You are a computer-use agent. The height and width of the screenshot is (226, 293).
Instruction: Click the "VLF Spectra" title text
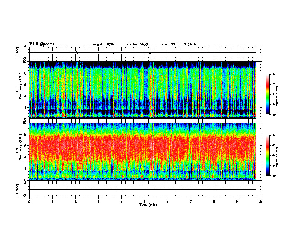coord(42,44)
